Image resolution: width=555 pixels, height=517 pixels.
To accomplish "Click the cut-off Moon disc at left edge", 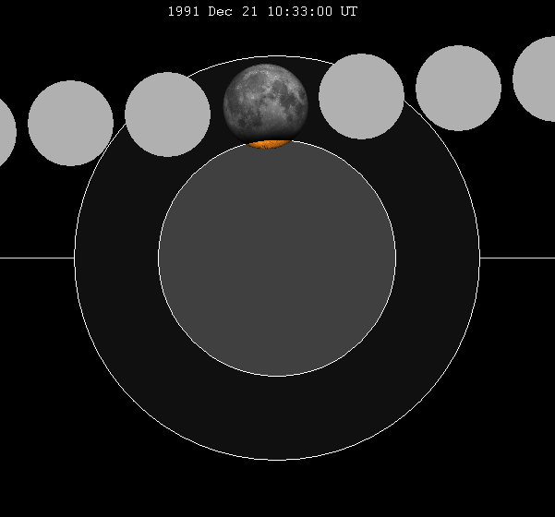I will 6,133.
